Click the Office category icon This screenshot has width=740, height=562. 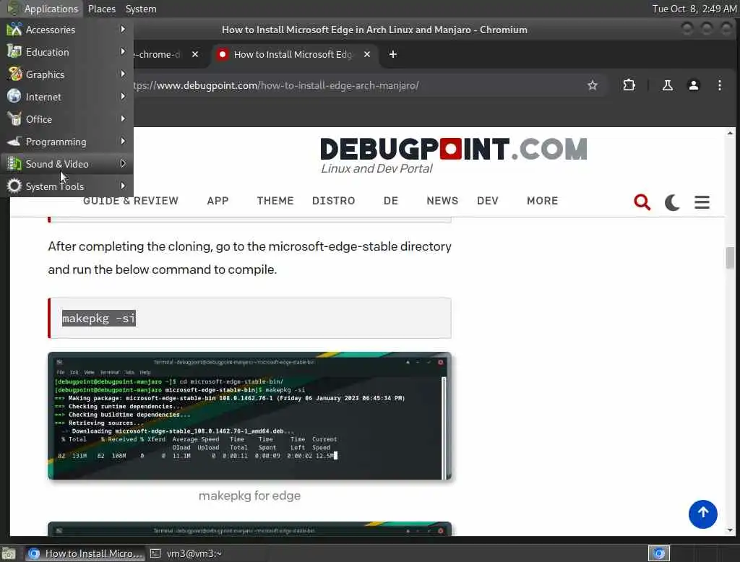(x=14, y=119)
